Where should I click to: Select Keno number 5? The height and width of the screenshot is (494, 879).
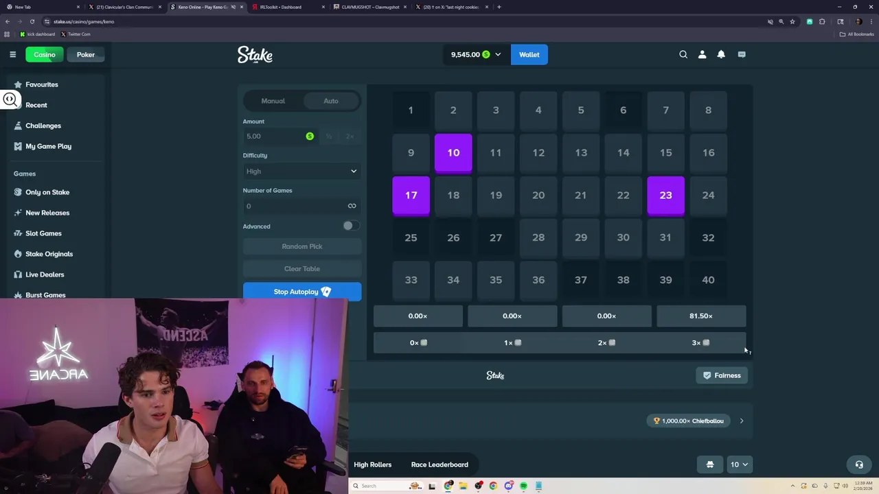click(x=580, y=110)
